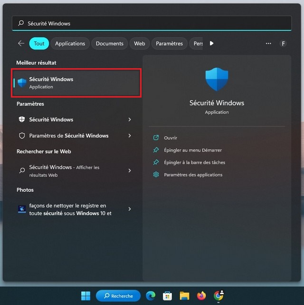The width and height of the screenshot is (304, 305).
Task: Expand the Sécurité Windows settings chevron
Action: click(x=129, y=120)
